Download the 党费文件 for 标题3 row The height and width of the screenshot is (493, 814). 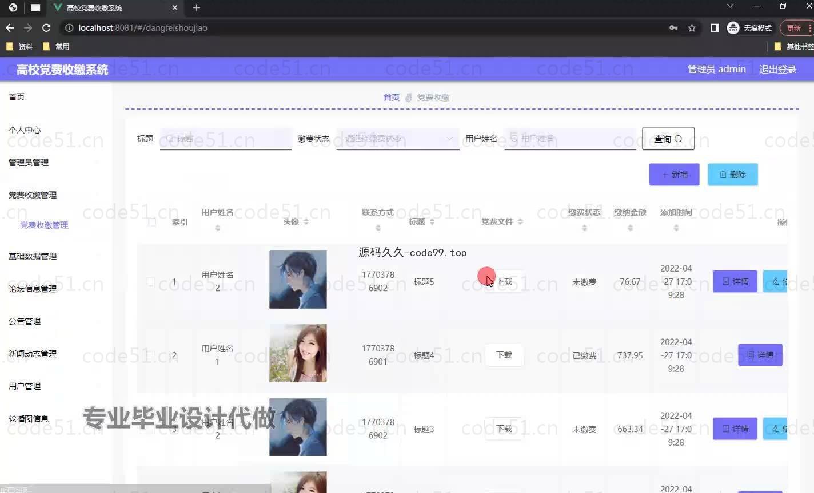click(x=504, y=429)
